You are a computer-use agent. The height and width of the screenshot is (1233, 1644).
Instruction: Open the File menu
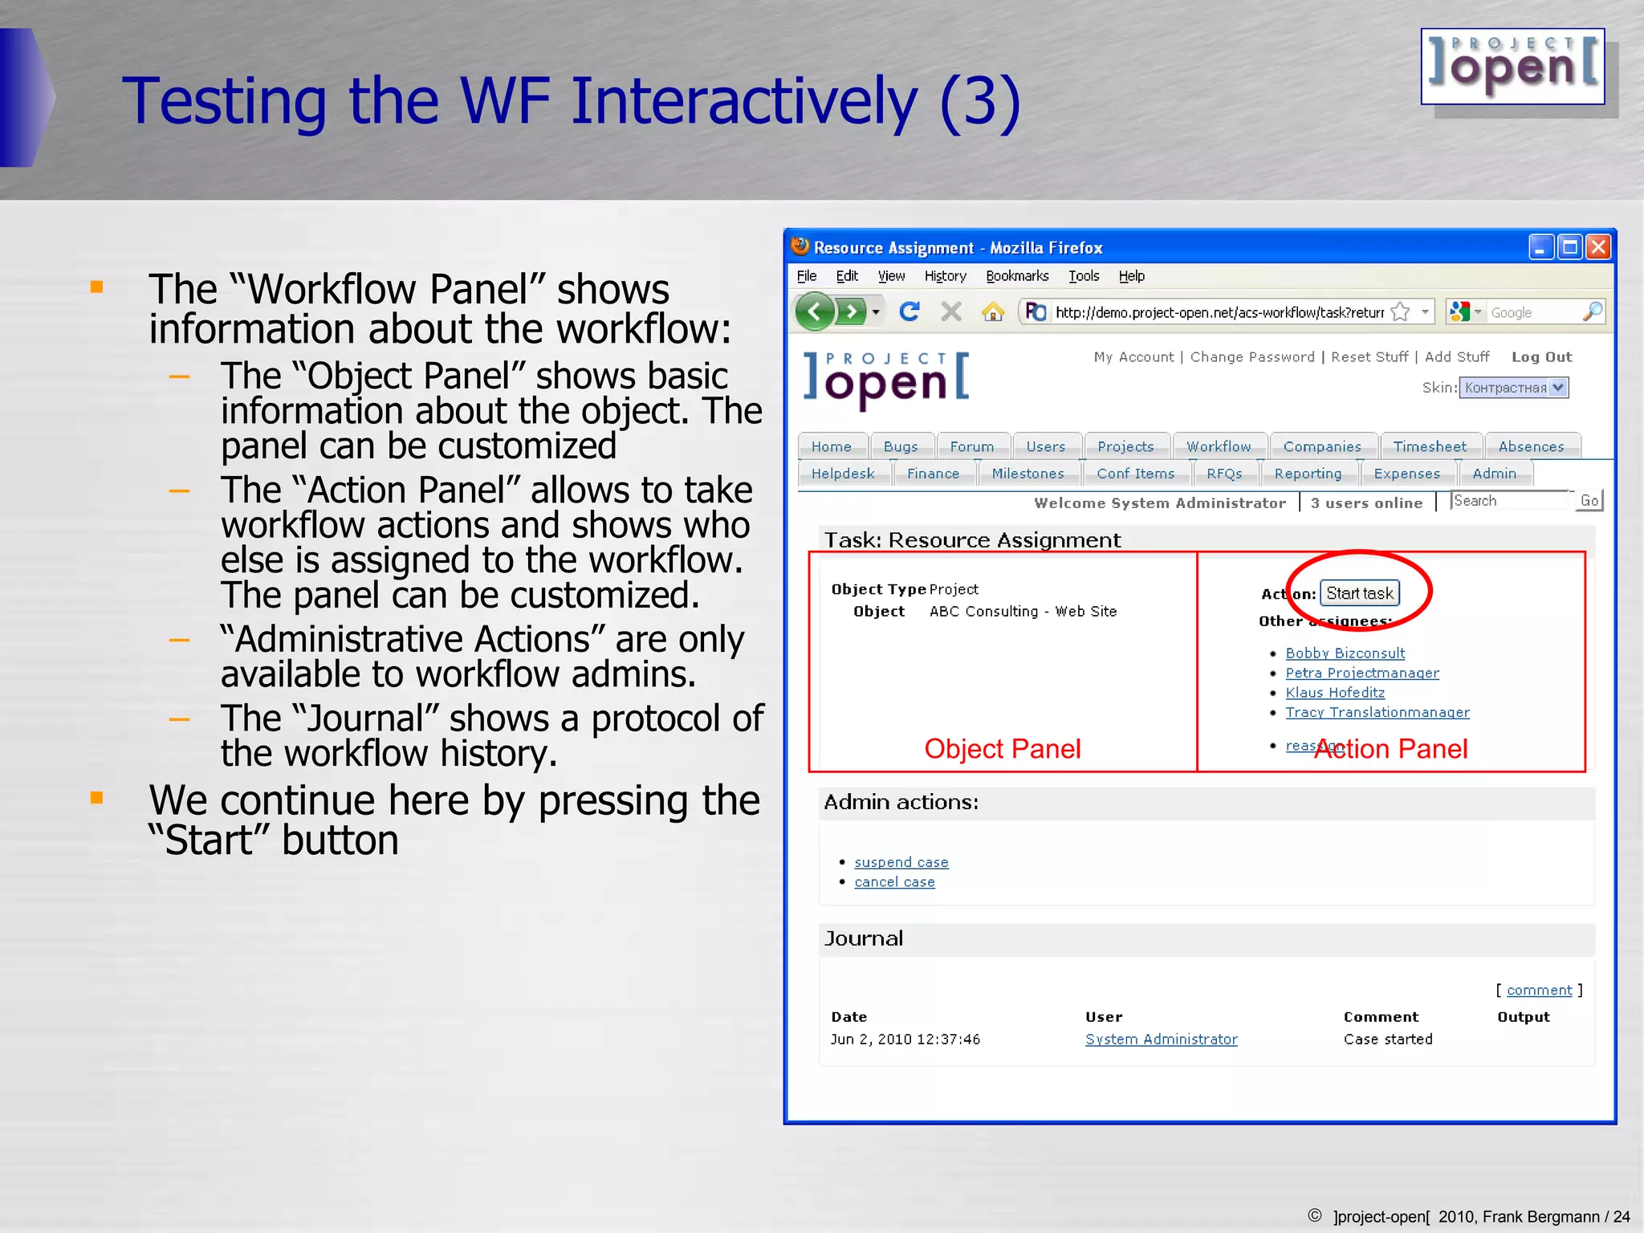(806, 276)
